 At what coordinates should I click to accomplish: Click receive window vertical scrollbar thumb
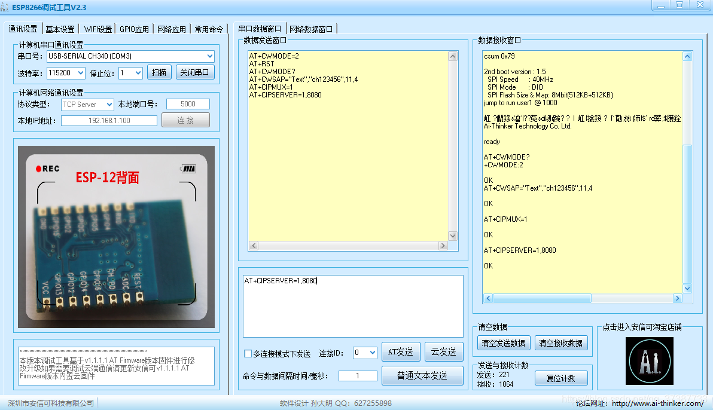687,213
